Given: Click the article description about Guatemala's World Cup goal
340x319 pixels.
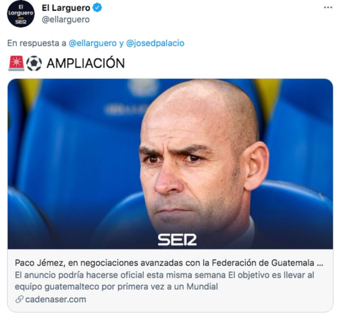Looking at the screenshot, I should 164,281.
